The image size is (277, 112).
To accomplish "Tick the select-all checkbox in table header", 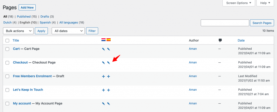I will coord(7,40).
